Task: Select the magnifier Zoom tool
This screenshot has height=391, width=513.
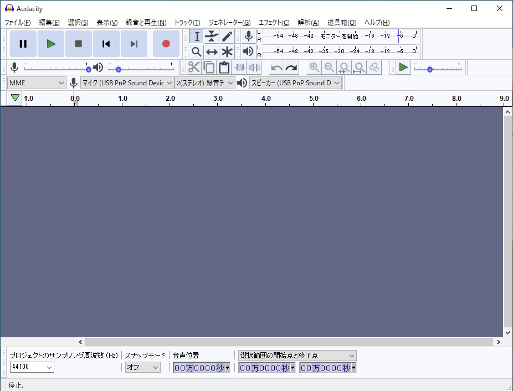Action: (x=197, y=52)
